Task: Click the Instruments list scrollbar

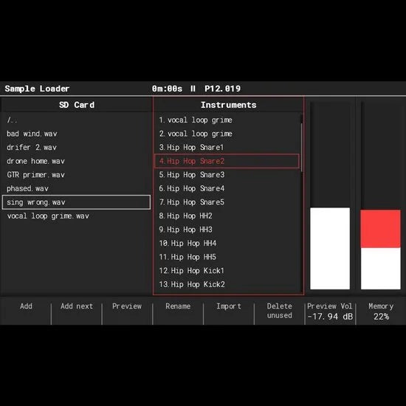Action: (301, 147)
